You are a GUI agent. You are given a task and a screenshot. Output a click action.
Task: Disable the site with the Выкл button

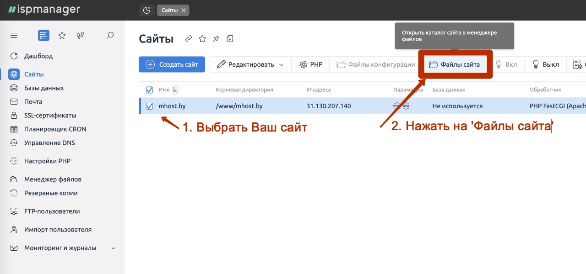(545, 64)
